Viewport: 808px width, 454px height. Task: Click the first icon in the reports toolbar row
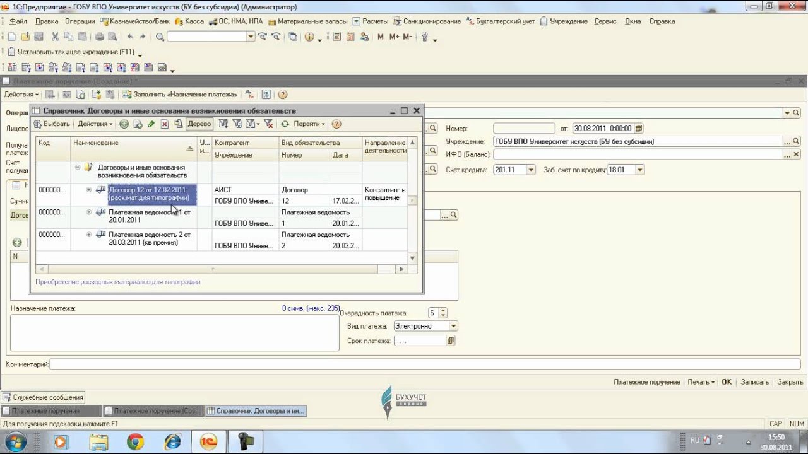point(11,67)
